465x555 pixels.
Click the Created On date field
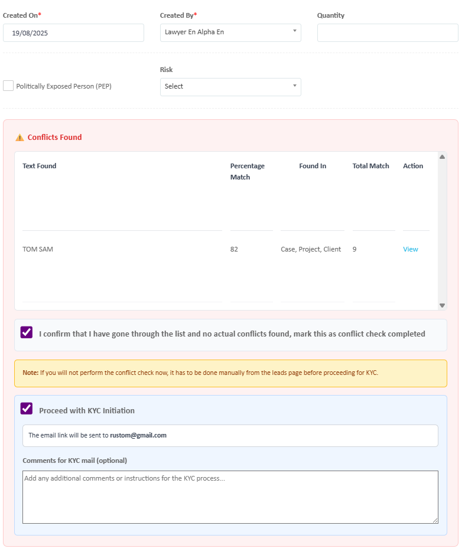click(73, 33)
